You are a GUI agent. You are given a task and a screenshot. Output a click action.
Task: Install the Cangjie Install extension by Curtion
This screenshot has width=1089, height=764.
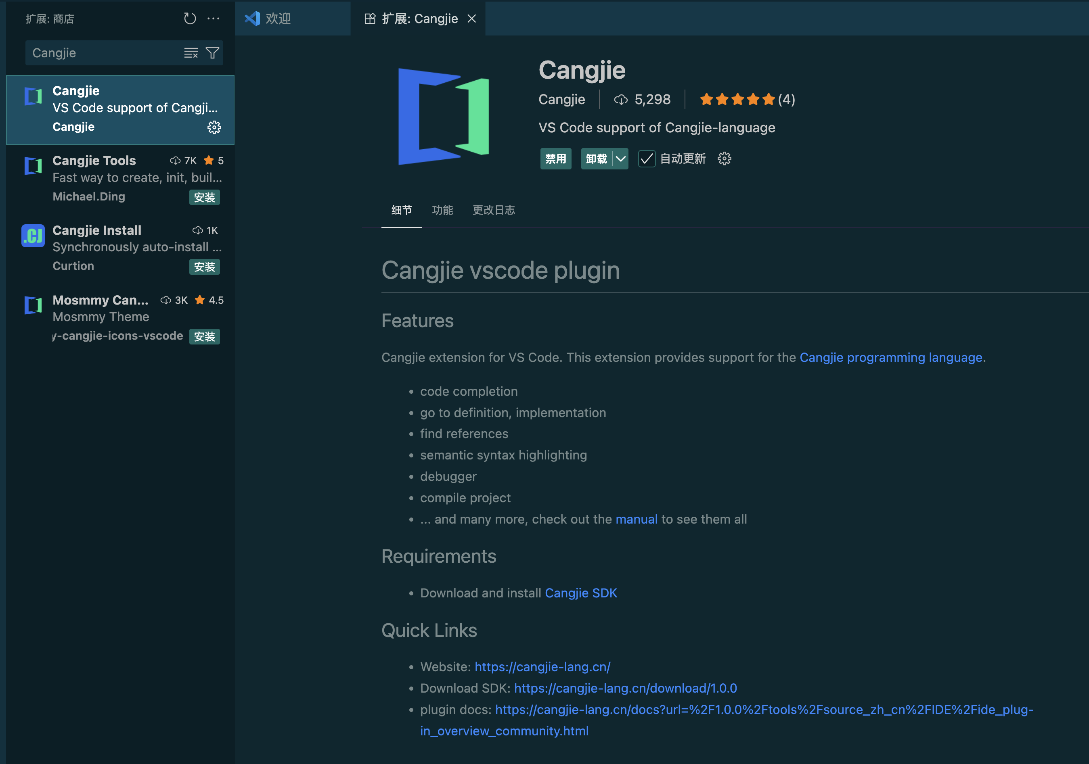[x=204, y=267]
